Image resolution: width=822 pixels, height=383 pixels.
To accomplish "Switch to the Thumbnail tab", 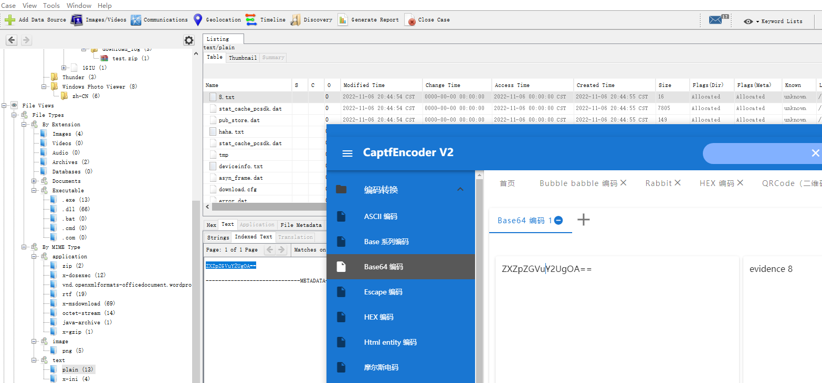I will [x=243, y=58].
